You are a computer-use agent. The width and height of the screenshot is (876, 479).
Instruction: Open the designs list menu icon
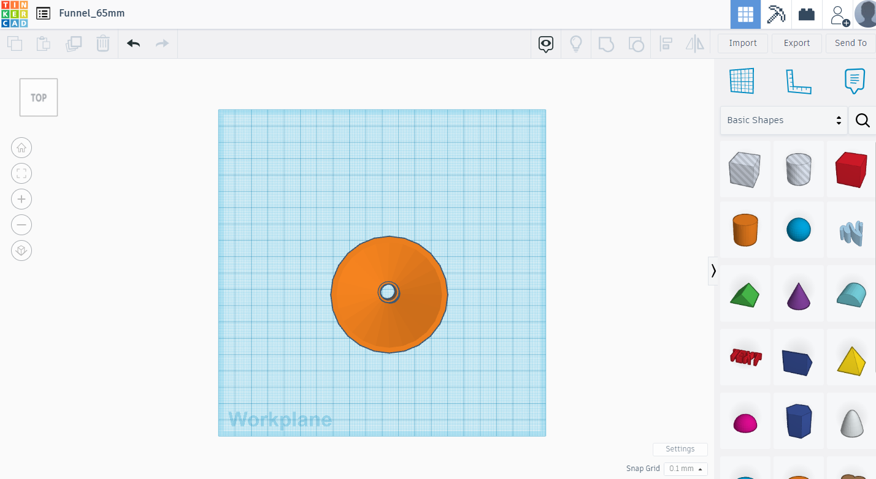43,13
